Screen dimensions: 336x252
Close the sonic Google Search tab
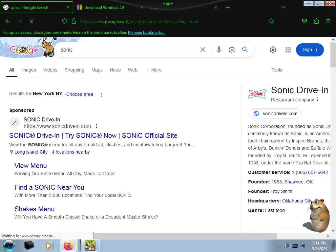pos(68,7)
